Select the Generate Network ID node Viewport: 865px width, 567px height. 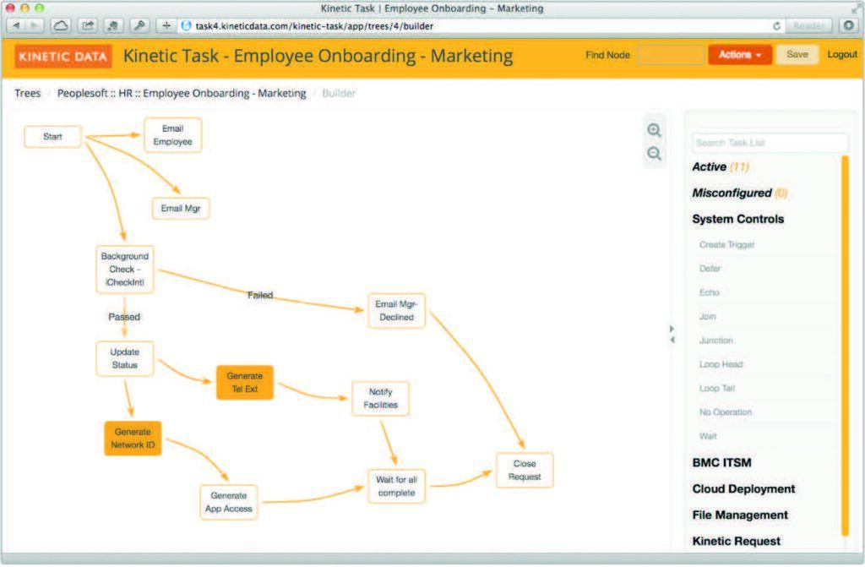point(133,439)
